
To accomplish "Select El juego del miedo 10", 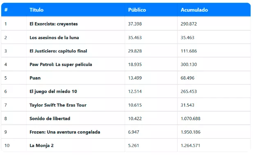I will point(53,91).
